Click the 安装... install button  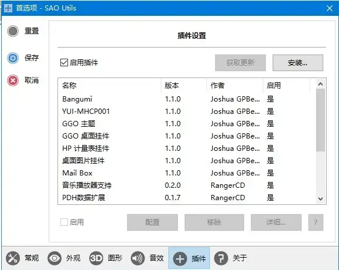(x=298, y=63)
